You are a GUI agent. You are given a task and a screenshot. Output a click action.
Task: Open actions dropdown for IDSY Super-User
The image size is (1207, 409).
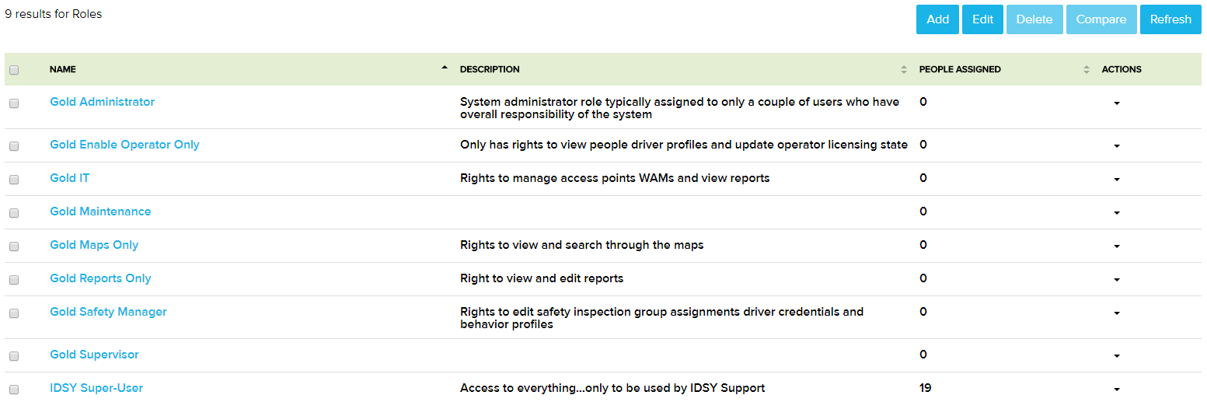click(x=1117, y=390)
